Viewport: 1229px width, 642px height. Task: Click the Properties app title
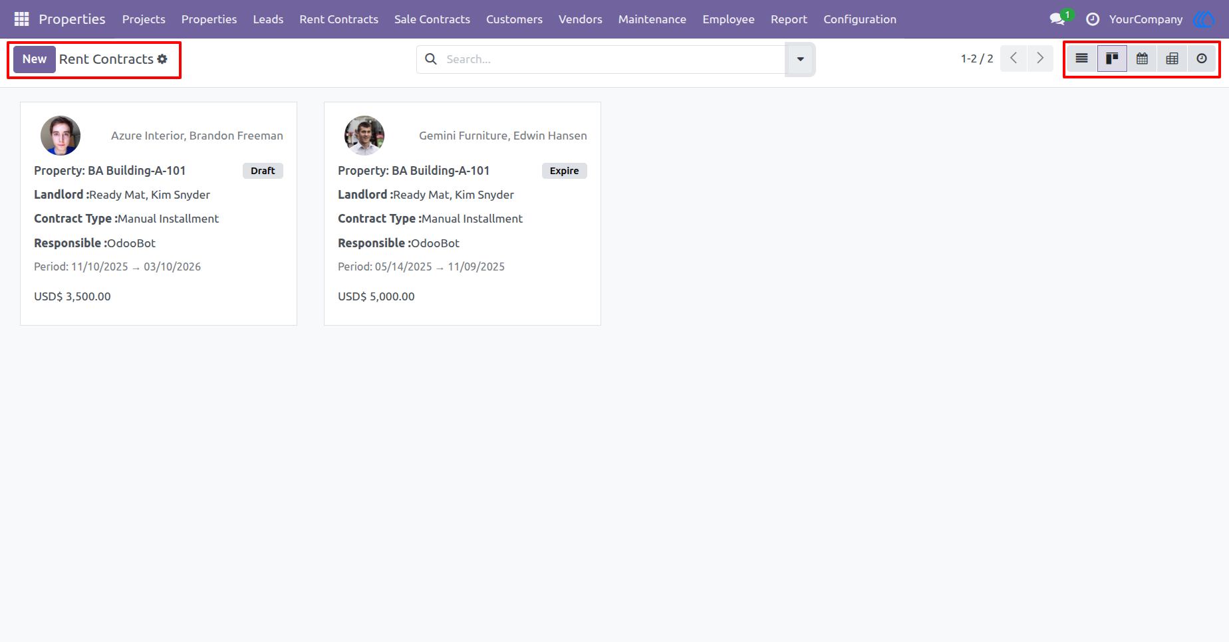pyautogui.click(x=72, y=19)
